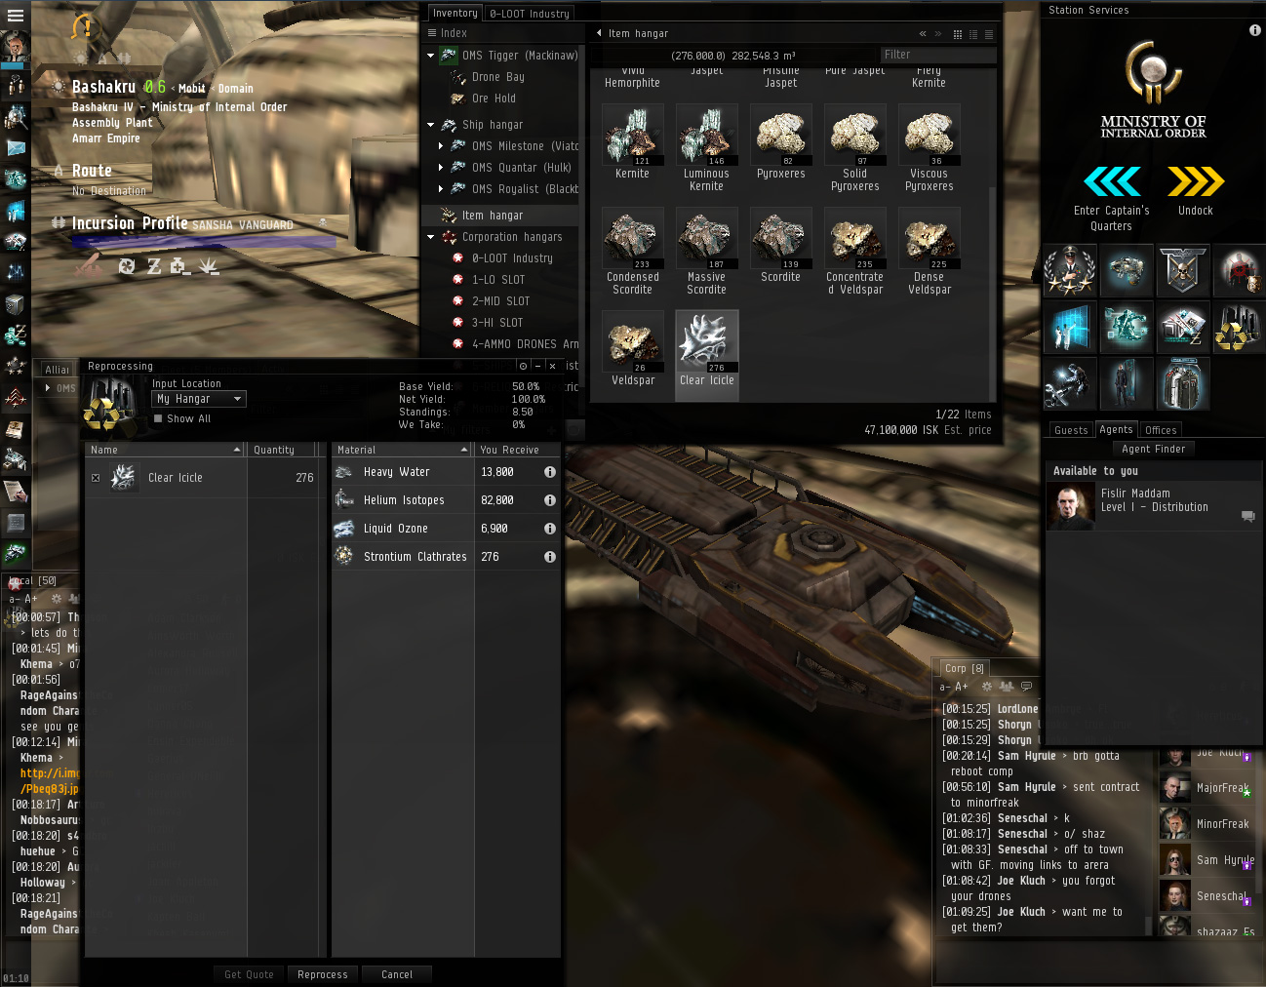1266x987 pixels.
Task: Show info for Helium Isotopes material
Action: point(550,500)
